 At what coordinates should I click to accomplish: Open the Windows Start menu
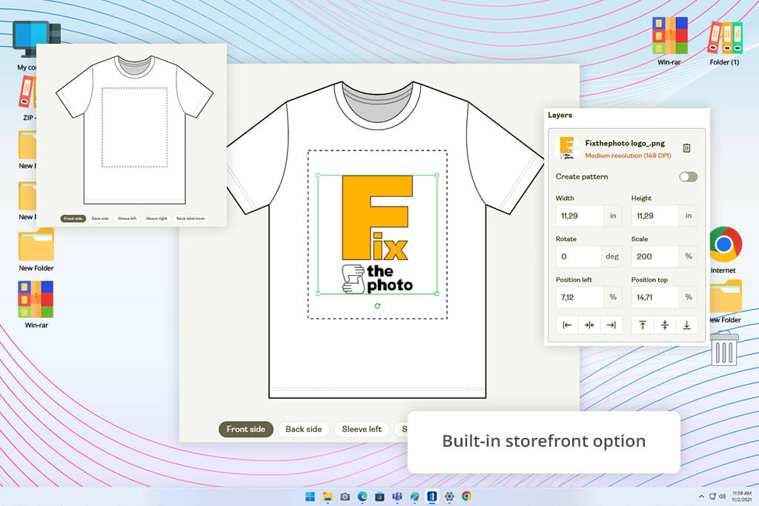310,496
